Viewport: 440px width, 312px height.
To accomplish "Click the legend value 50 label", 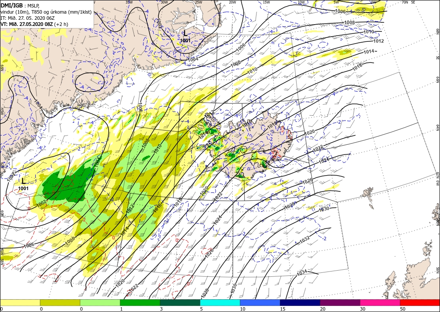I will pos(403,309).
